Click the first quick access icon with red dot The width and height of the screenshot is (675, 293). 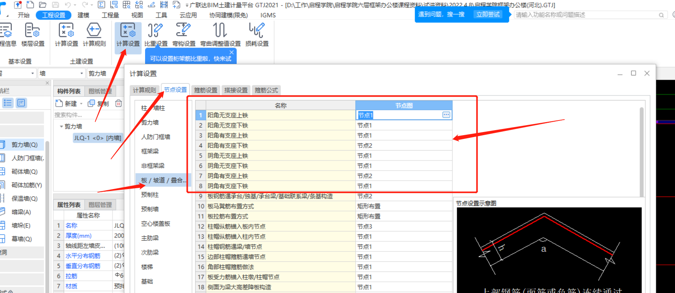tap(18, 5)
